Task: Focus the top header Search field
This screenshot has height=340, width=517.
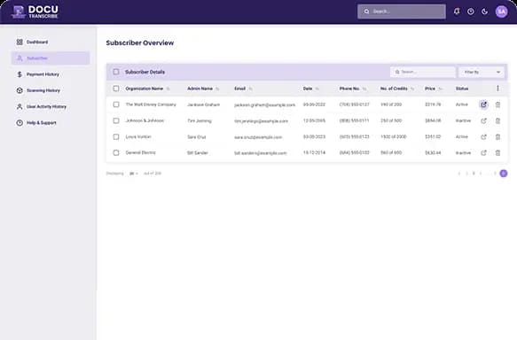Action: tap(402, 12)
